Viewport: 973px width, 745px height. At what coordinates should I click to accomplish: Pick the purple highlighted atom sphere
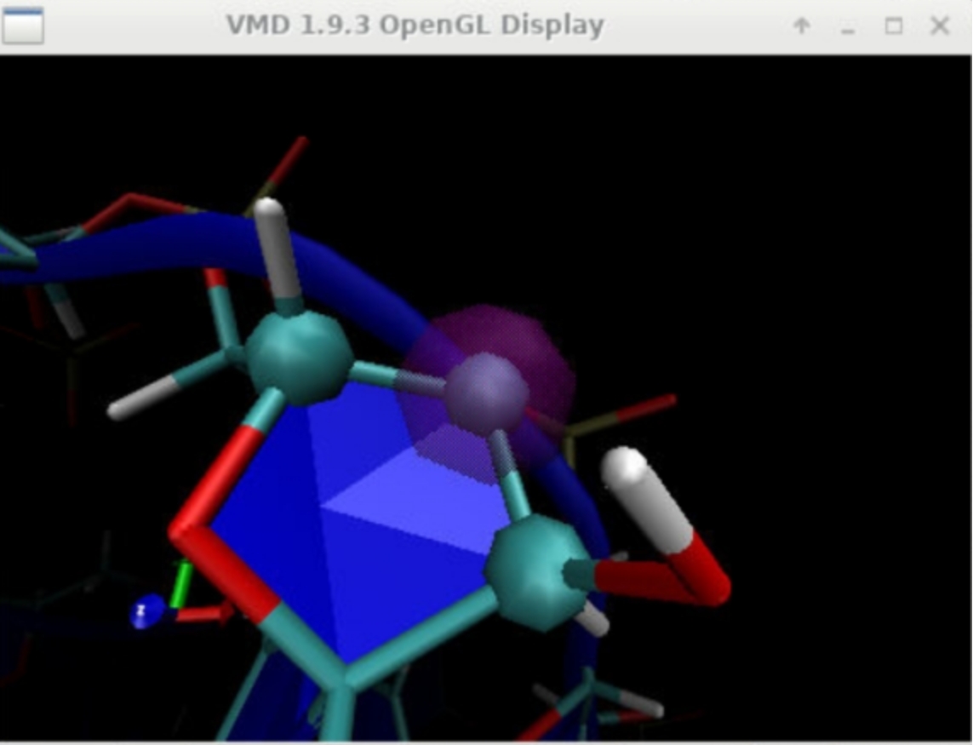(x=486, y=394)
